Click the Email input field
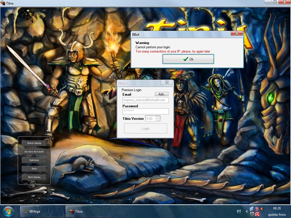 (x=145, y=100)
